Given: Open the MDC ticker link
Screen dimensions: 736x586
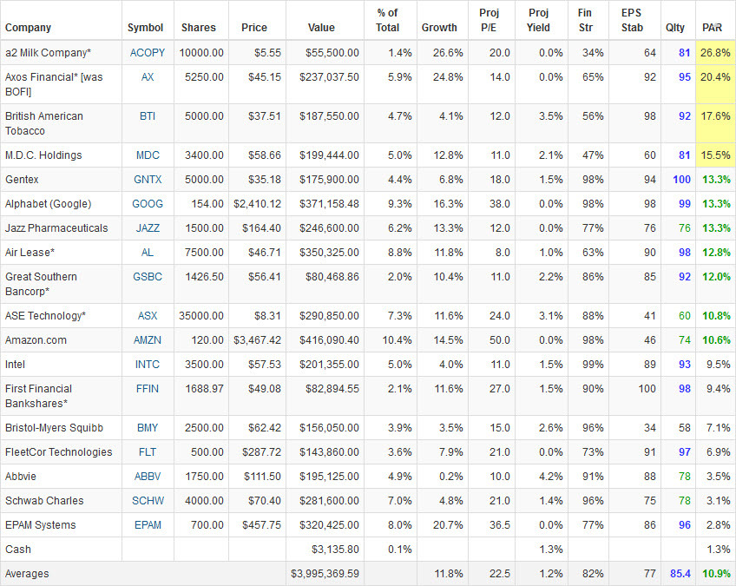Looking at the screenshot, I should pyautogui.click(x=148, y=155).
